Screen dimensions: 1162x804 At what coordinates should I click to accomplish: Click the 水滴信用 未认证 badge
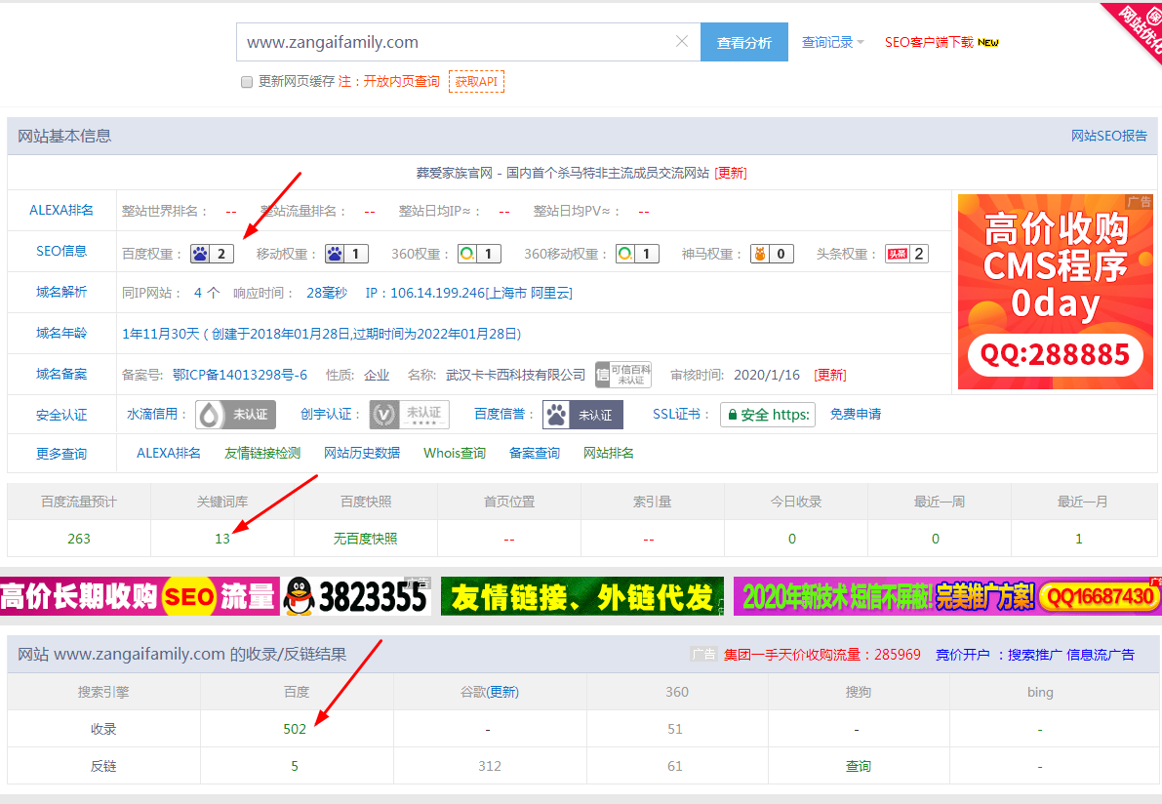(x=236, y=415)
